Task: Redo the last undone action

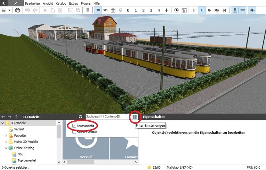Action: [x=35, y=10]
